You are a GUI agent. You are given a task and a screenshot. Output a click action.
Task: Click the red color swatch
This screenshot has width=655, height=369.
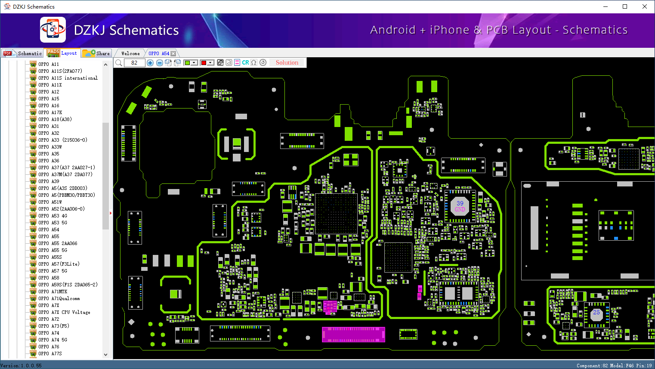[x=204, y=63]
